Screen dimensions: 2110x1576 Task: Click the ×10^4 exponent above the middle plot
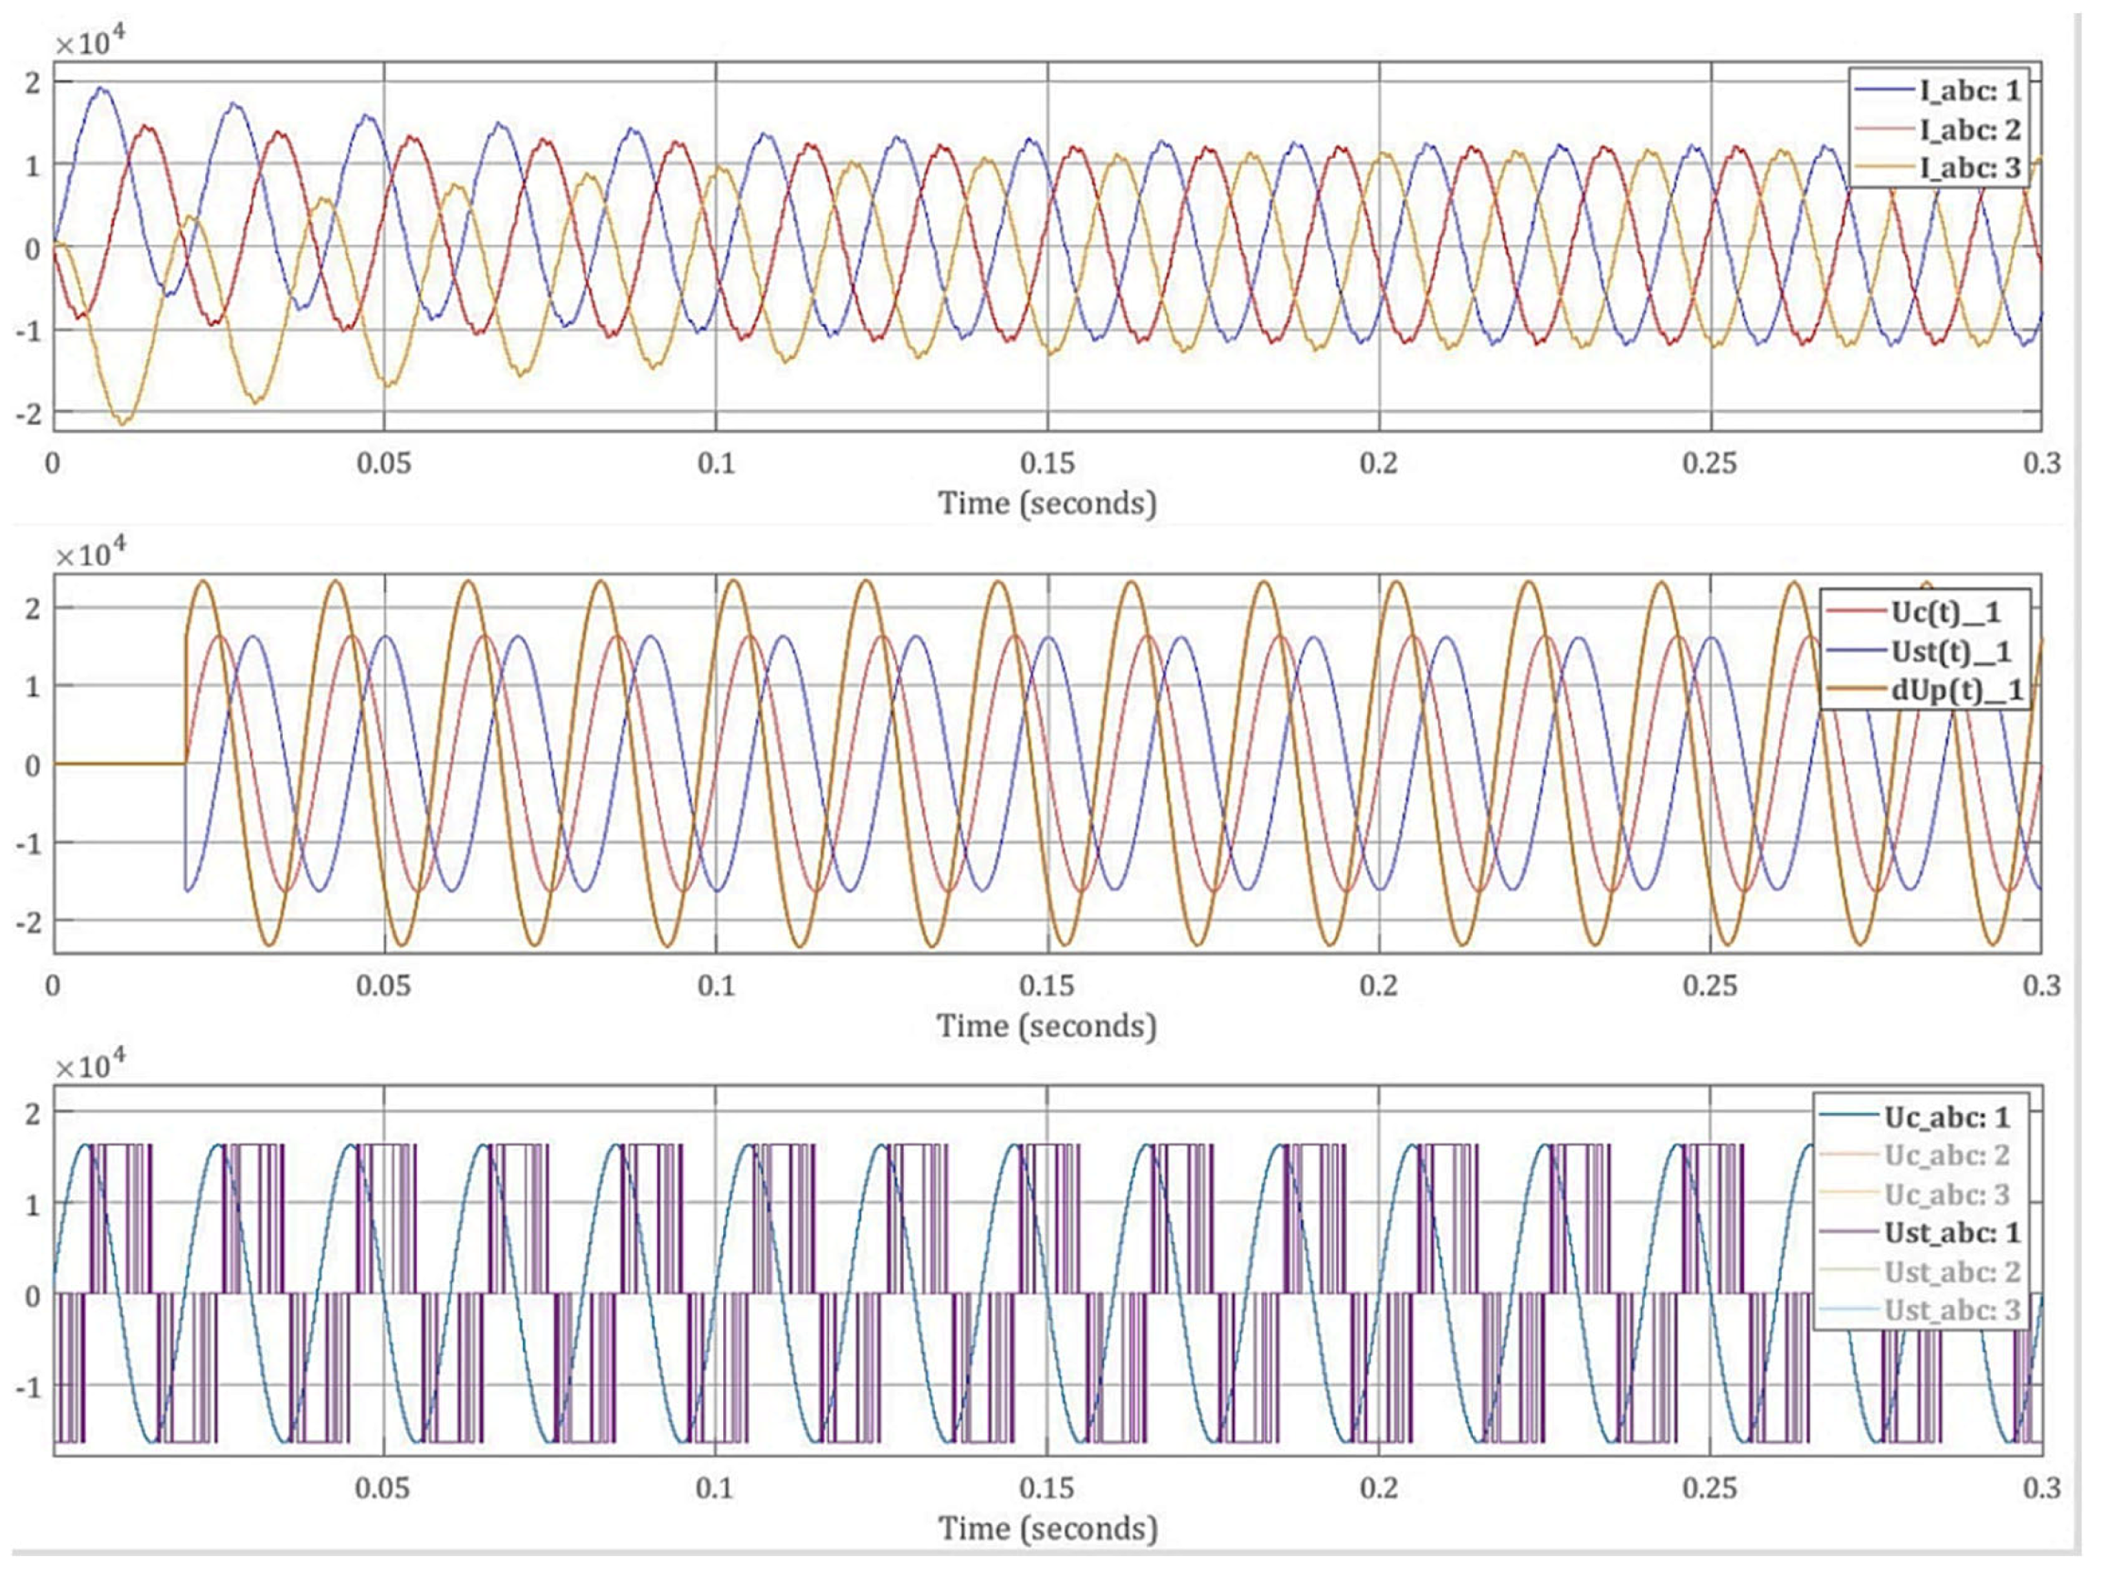click(90, 553)
